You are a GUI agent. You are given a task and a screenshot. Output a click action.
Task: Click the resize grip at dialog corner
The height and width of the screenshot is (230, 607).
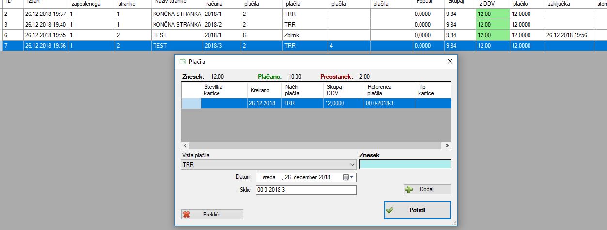455,223
